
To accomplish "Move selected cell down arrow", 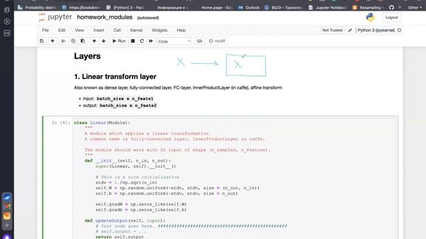I will 104,41.
